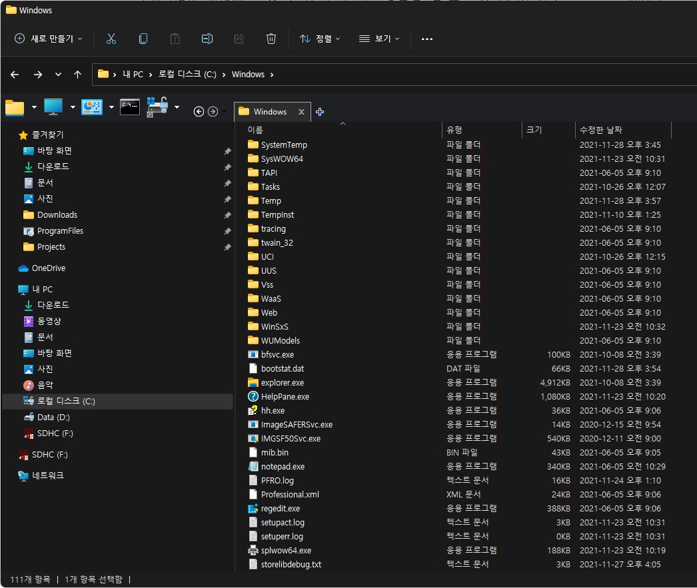Click the network drive icon in the lower toolbar
The image size is (697, 588).
click(x=158, y=107)
